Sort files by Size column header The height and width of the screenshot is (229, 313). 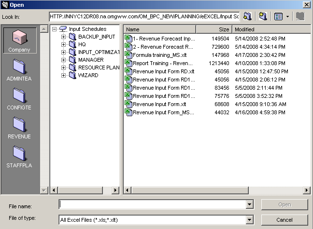214,29
